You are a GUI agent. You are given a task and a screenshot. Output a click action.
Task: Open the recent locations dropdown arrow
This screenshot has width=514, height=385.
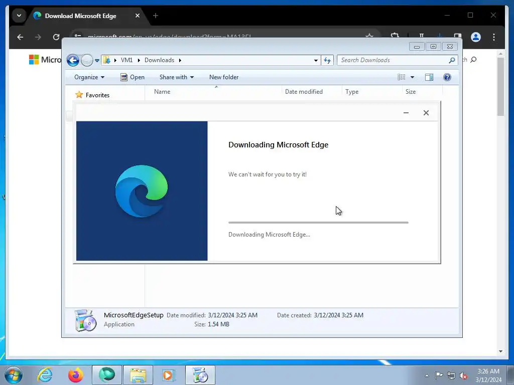[x=97, y=61]
